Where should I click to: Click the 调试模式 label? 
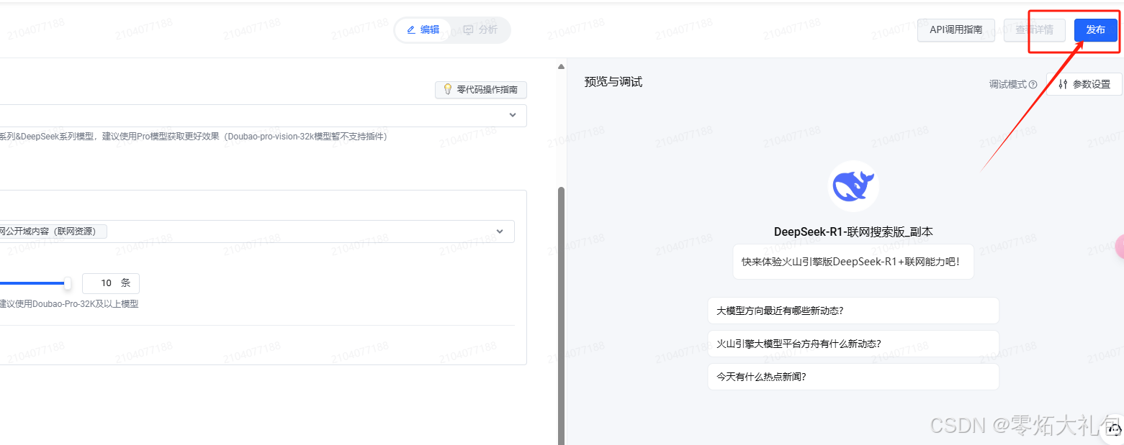[x=1007, y=84]
